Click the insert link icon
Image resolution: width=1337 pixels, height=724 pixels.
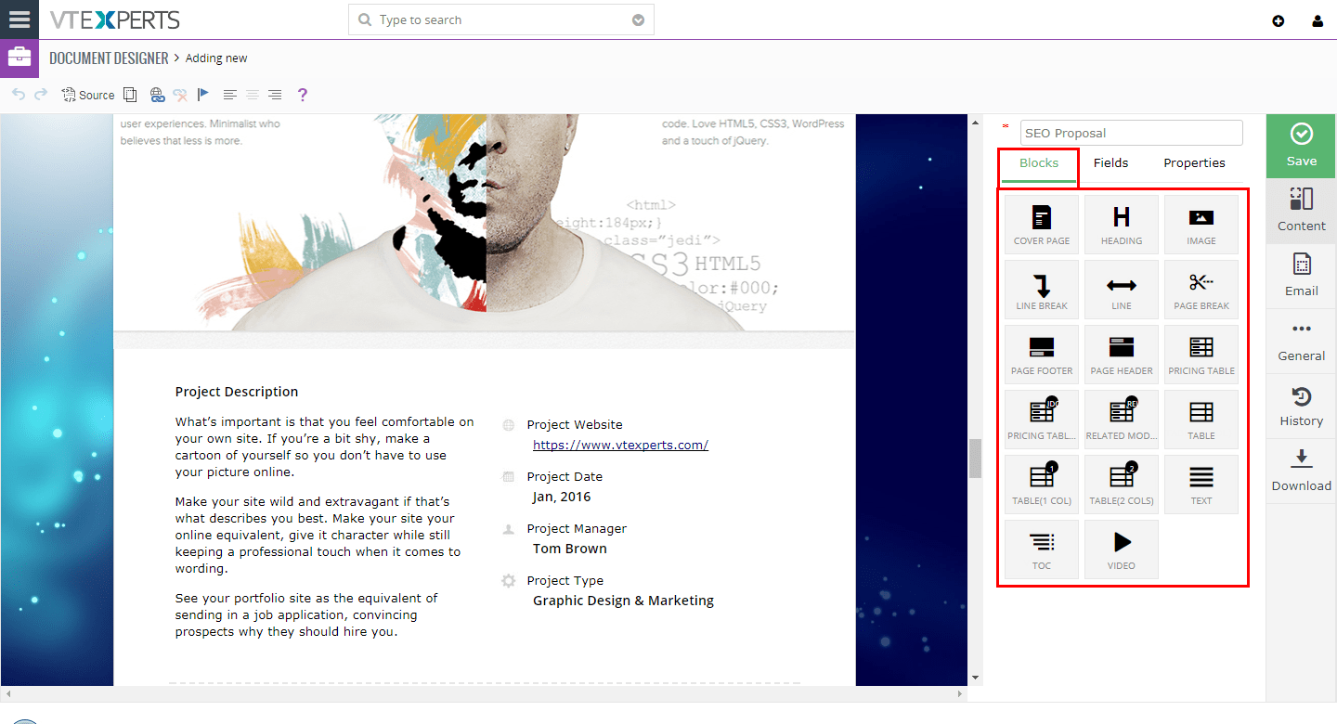click(157, 94)
